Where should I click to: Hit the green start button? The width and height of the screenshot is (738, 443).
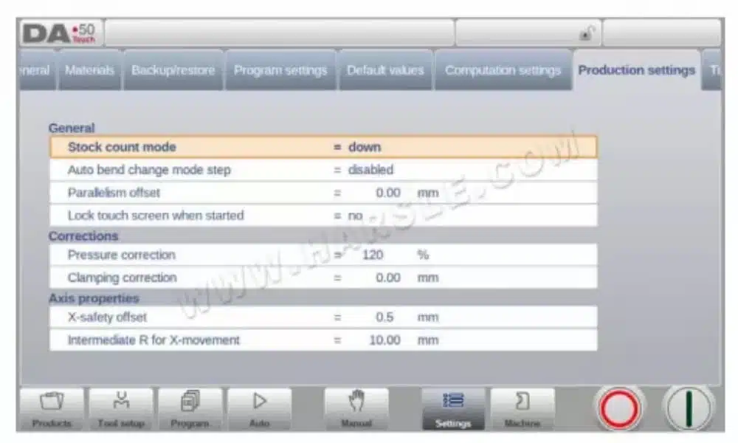point(689,408)
